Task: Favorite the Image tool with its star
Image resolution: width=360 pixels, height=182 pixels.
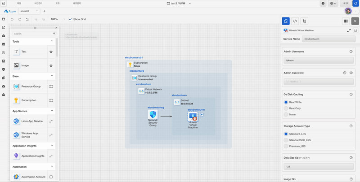Action: (x=51, y=65)
